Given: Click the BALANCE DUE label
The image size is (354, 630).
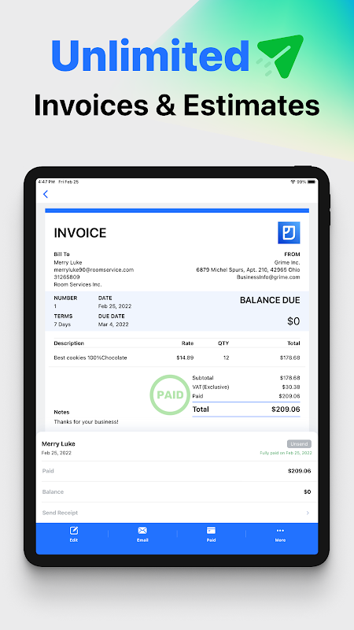Looking at the screenshot, I should pyautogui.click(x=270, y=300).
